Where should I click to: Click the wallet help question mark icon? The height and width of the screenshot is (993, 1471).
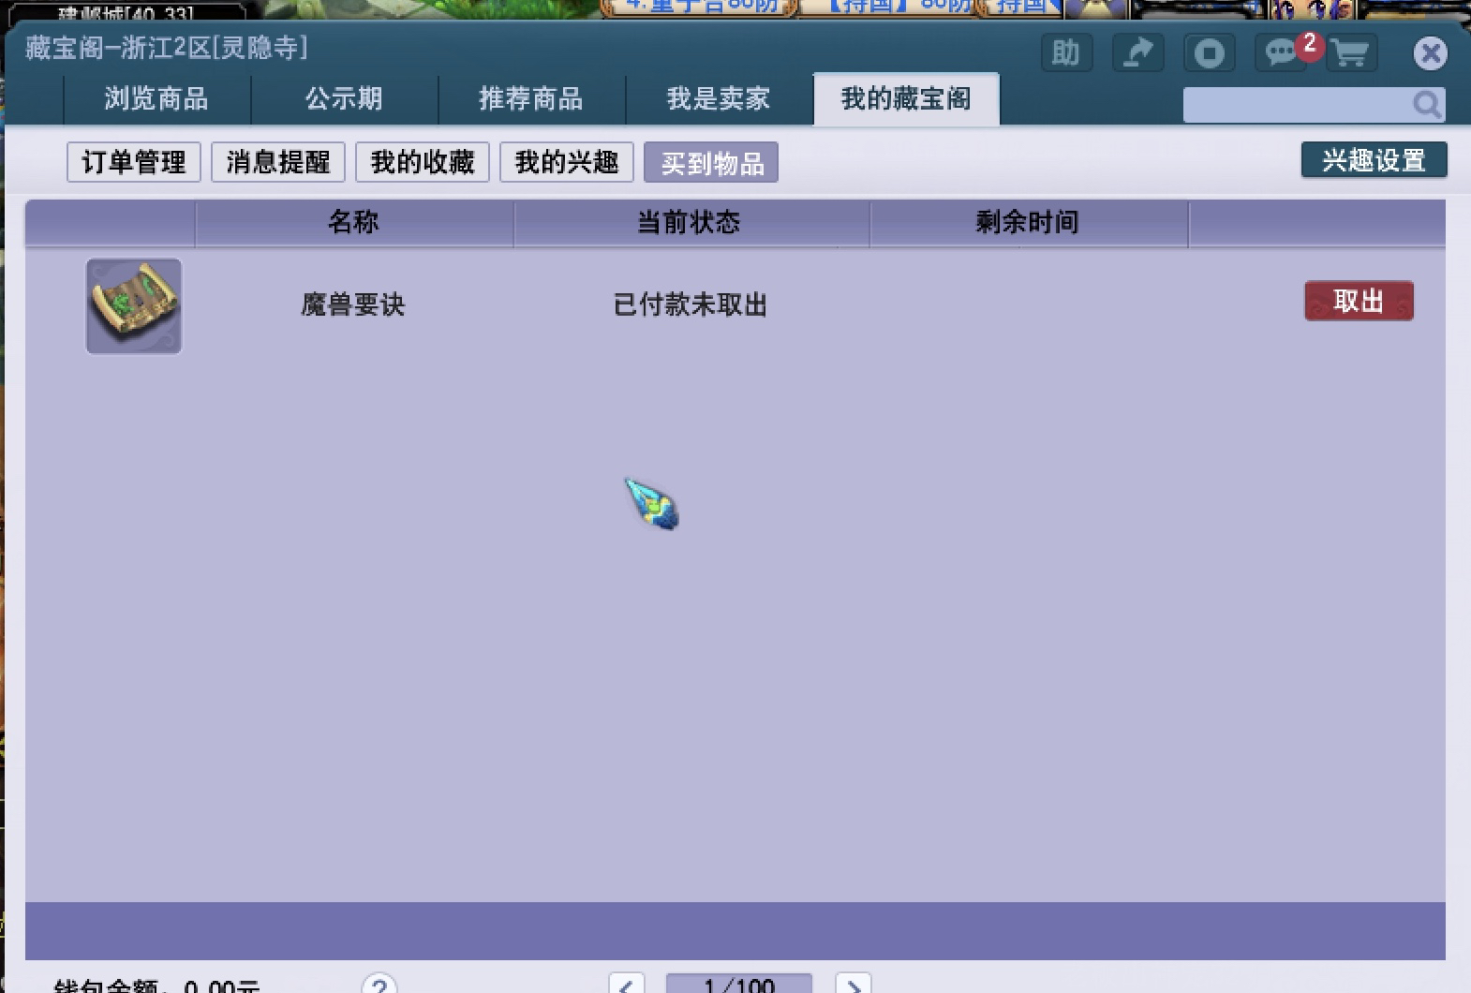[379, 985]
